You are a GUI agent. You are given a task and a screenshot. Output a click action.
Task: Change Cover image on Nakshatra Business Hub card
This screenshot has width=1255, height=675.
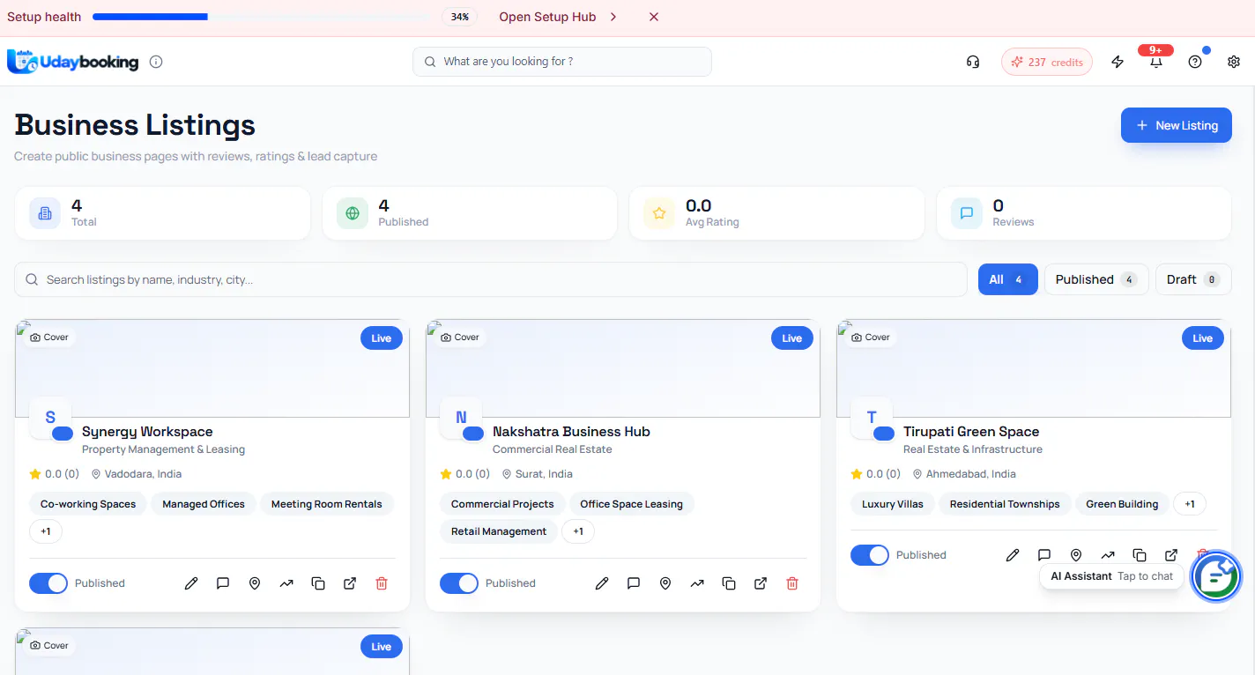pos(460,337)
